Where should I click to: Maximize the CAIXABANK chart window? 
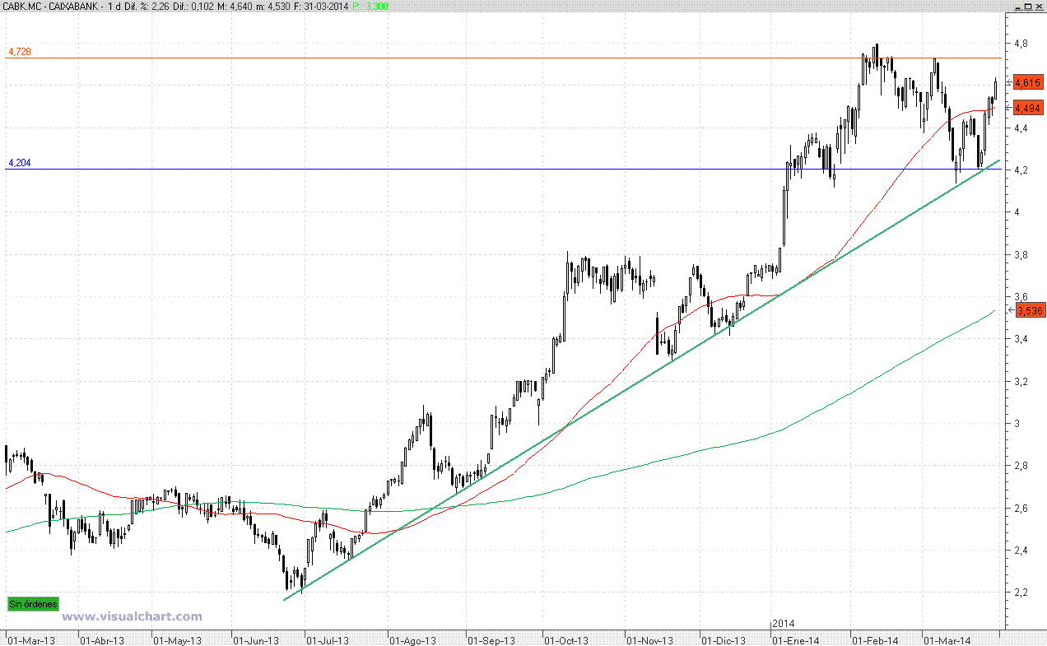tap(1028, 7)
